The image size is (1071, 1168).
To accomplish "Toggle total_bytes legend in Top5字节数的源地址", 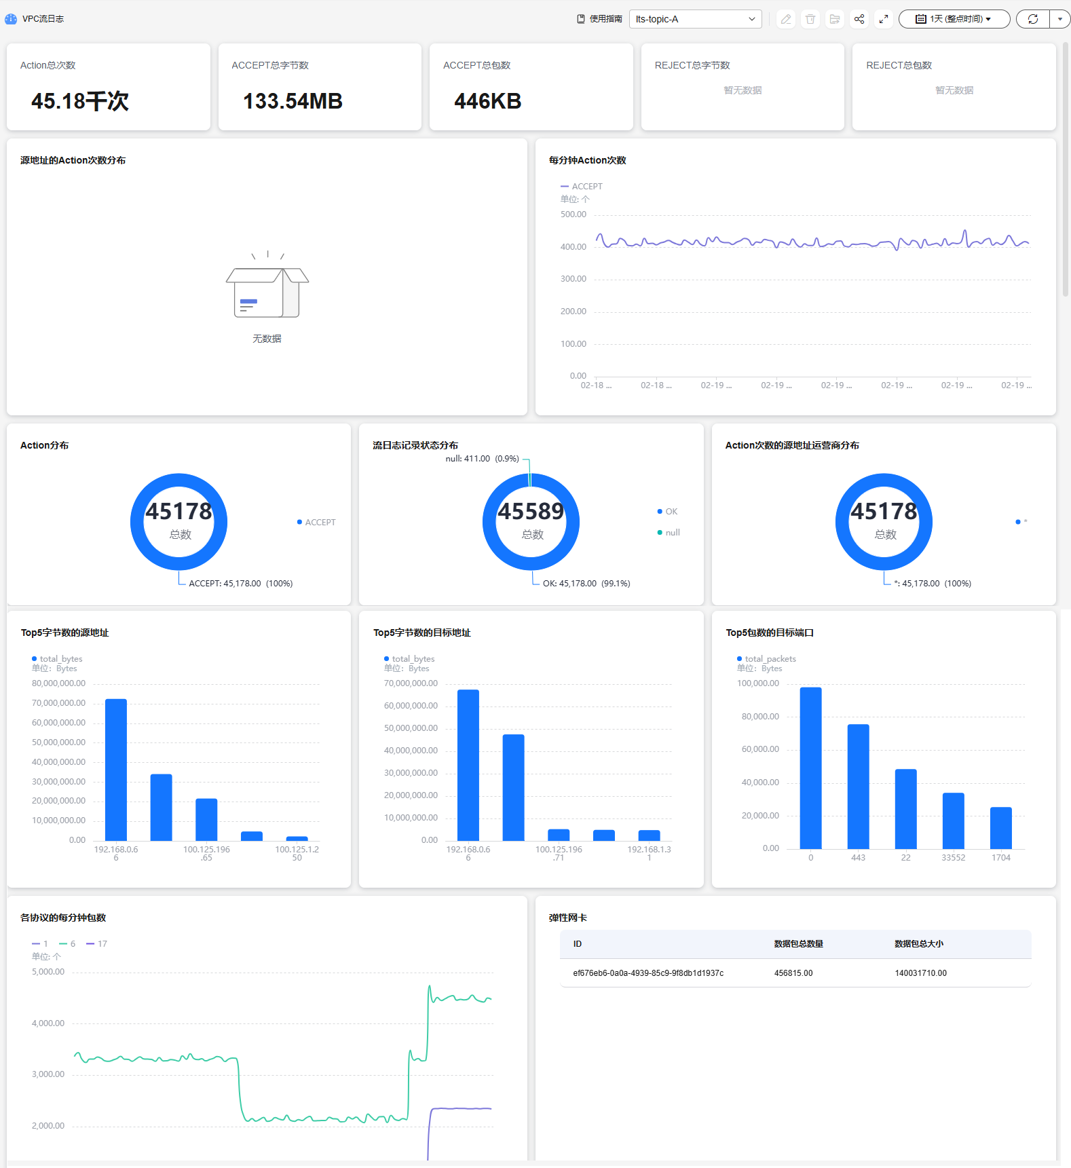I will (x=57, y=658).
